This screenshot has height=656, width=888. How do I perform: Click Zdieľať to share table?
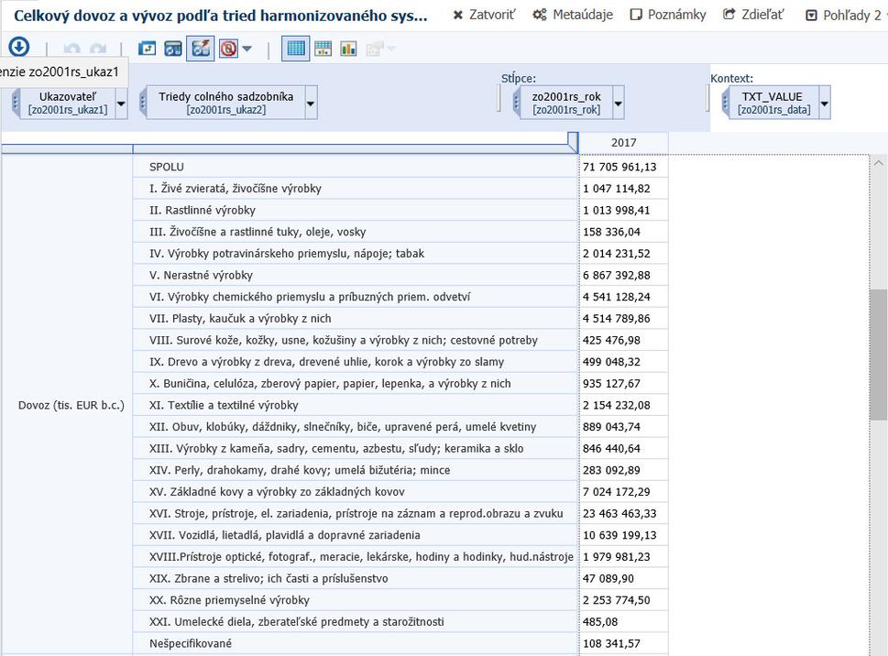753,15
